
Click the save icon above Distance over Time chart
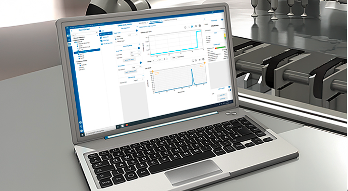(200, 26)
